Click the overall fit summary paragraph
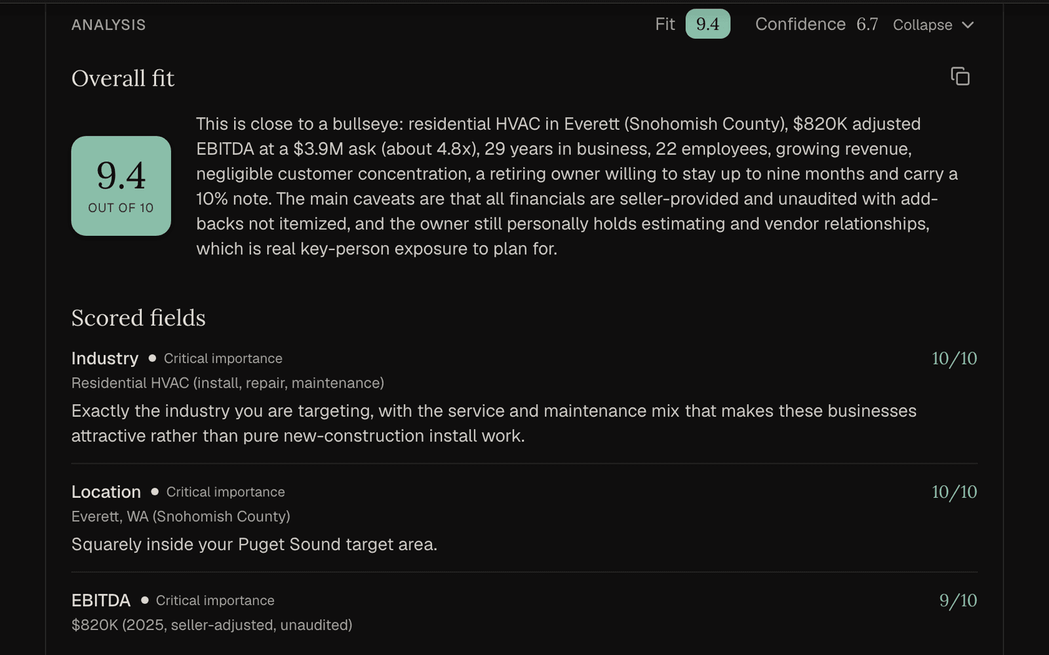 (577, 186)
